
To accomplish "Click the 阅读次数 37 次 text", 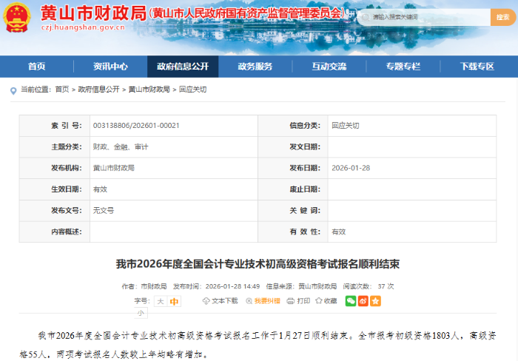I will [x=369, y=286].
